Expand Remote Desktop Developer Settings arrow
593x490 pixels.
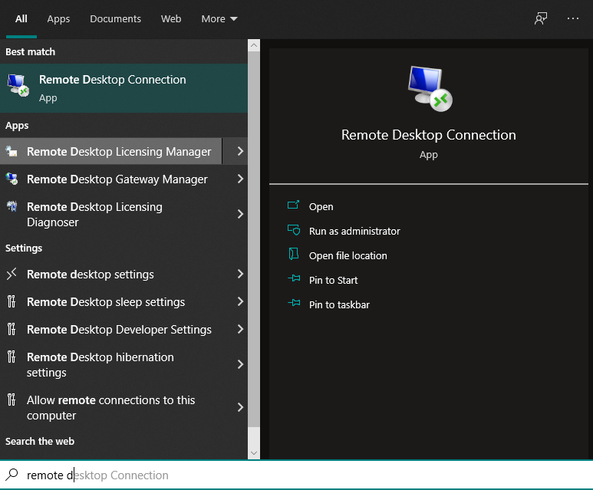[240, 329]
